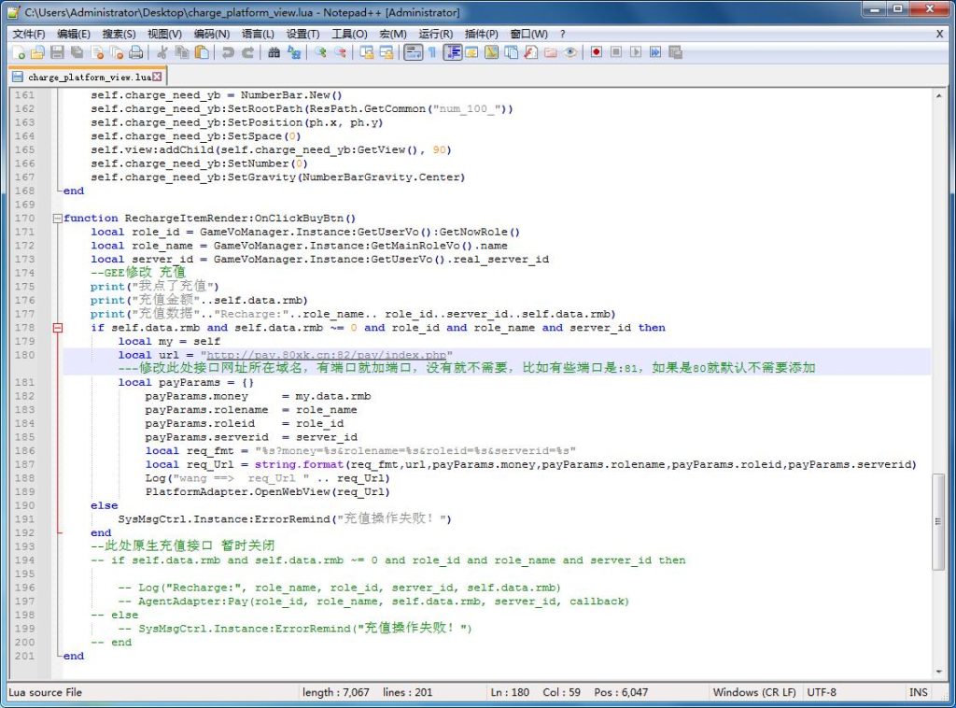Click the monitoring eye icon in toolbar

point(569,52)
